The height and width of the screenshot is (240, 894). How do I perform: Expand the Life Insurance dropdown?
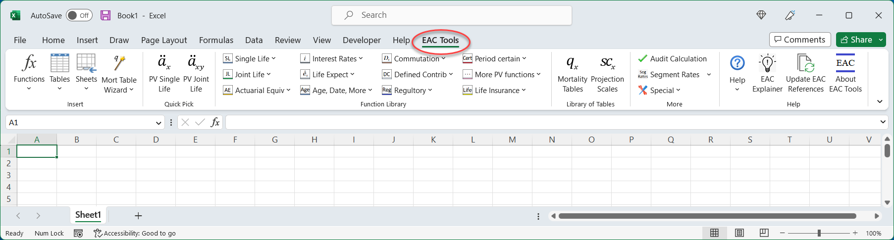(494, 90)
